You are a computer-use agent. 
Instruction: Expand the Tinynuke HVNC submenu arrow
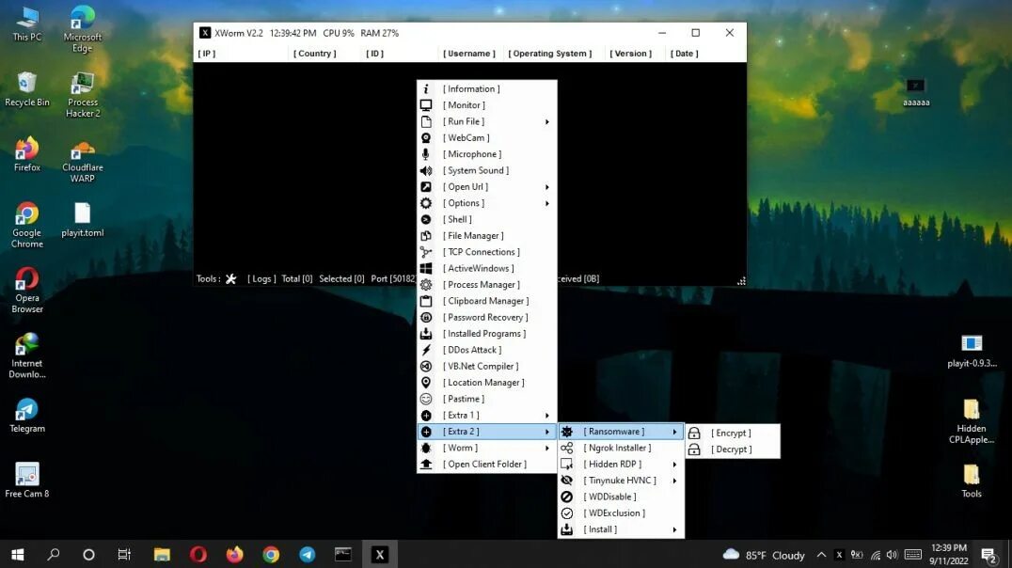[x=674, y=481]
